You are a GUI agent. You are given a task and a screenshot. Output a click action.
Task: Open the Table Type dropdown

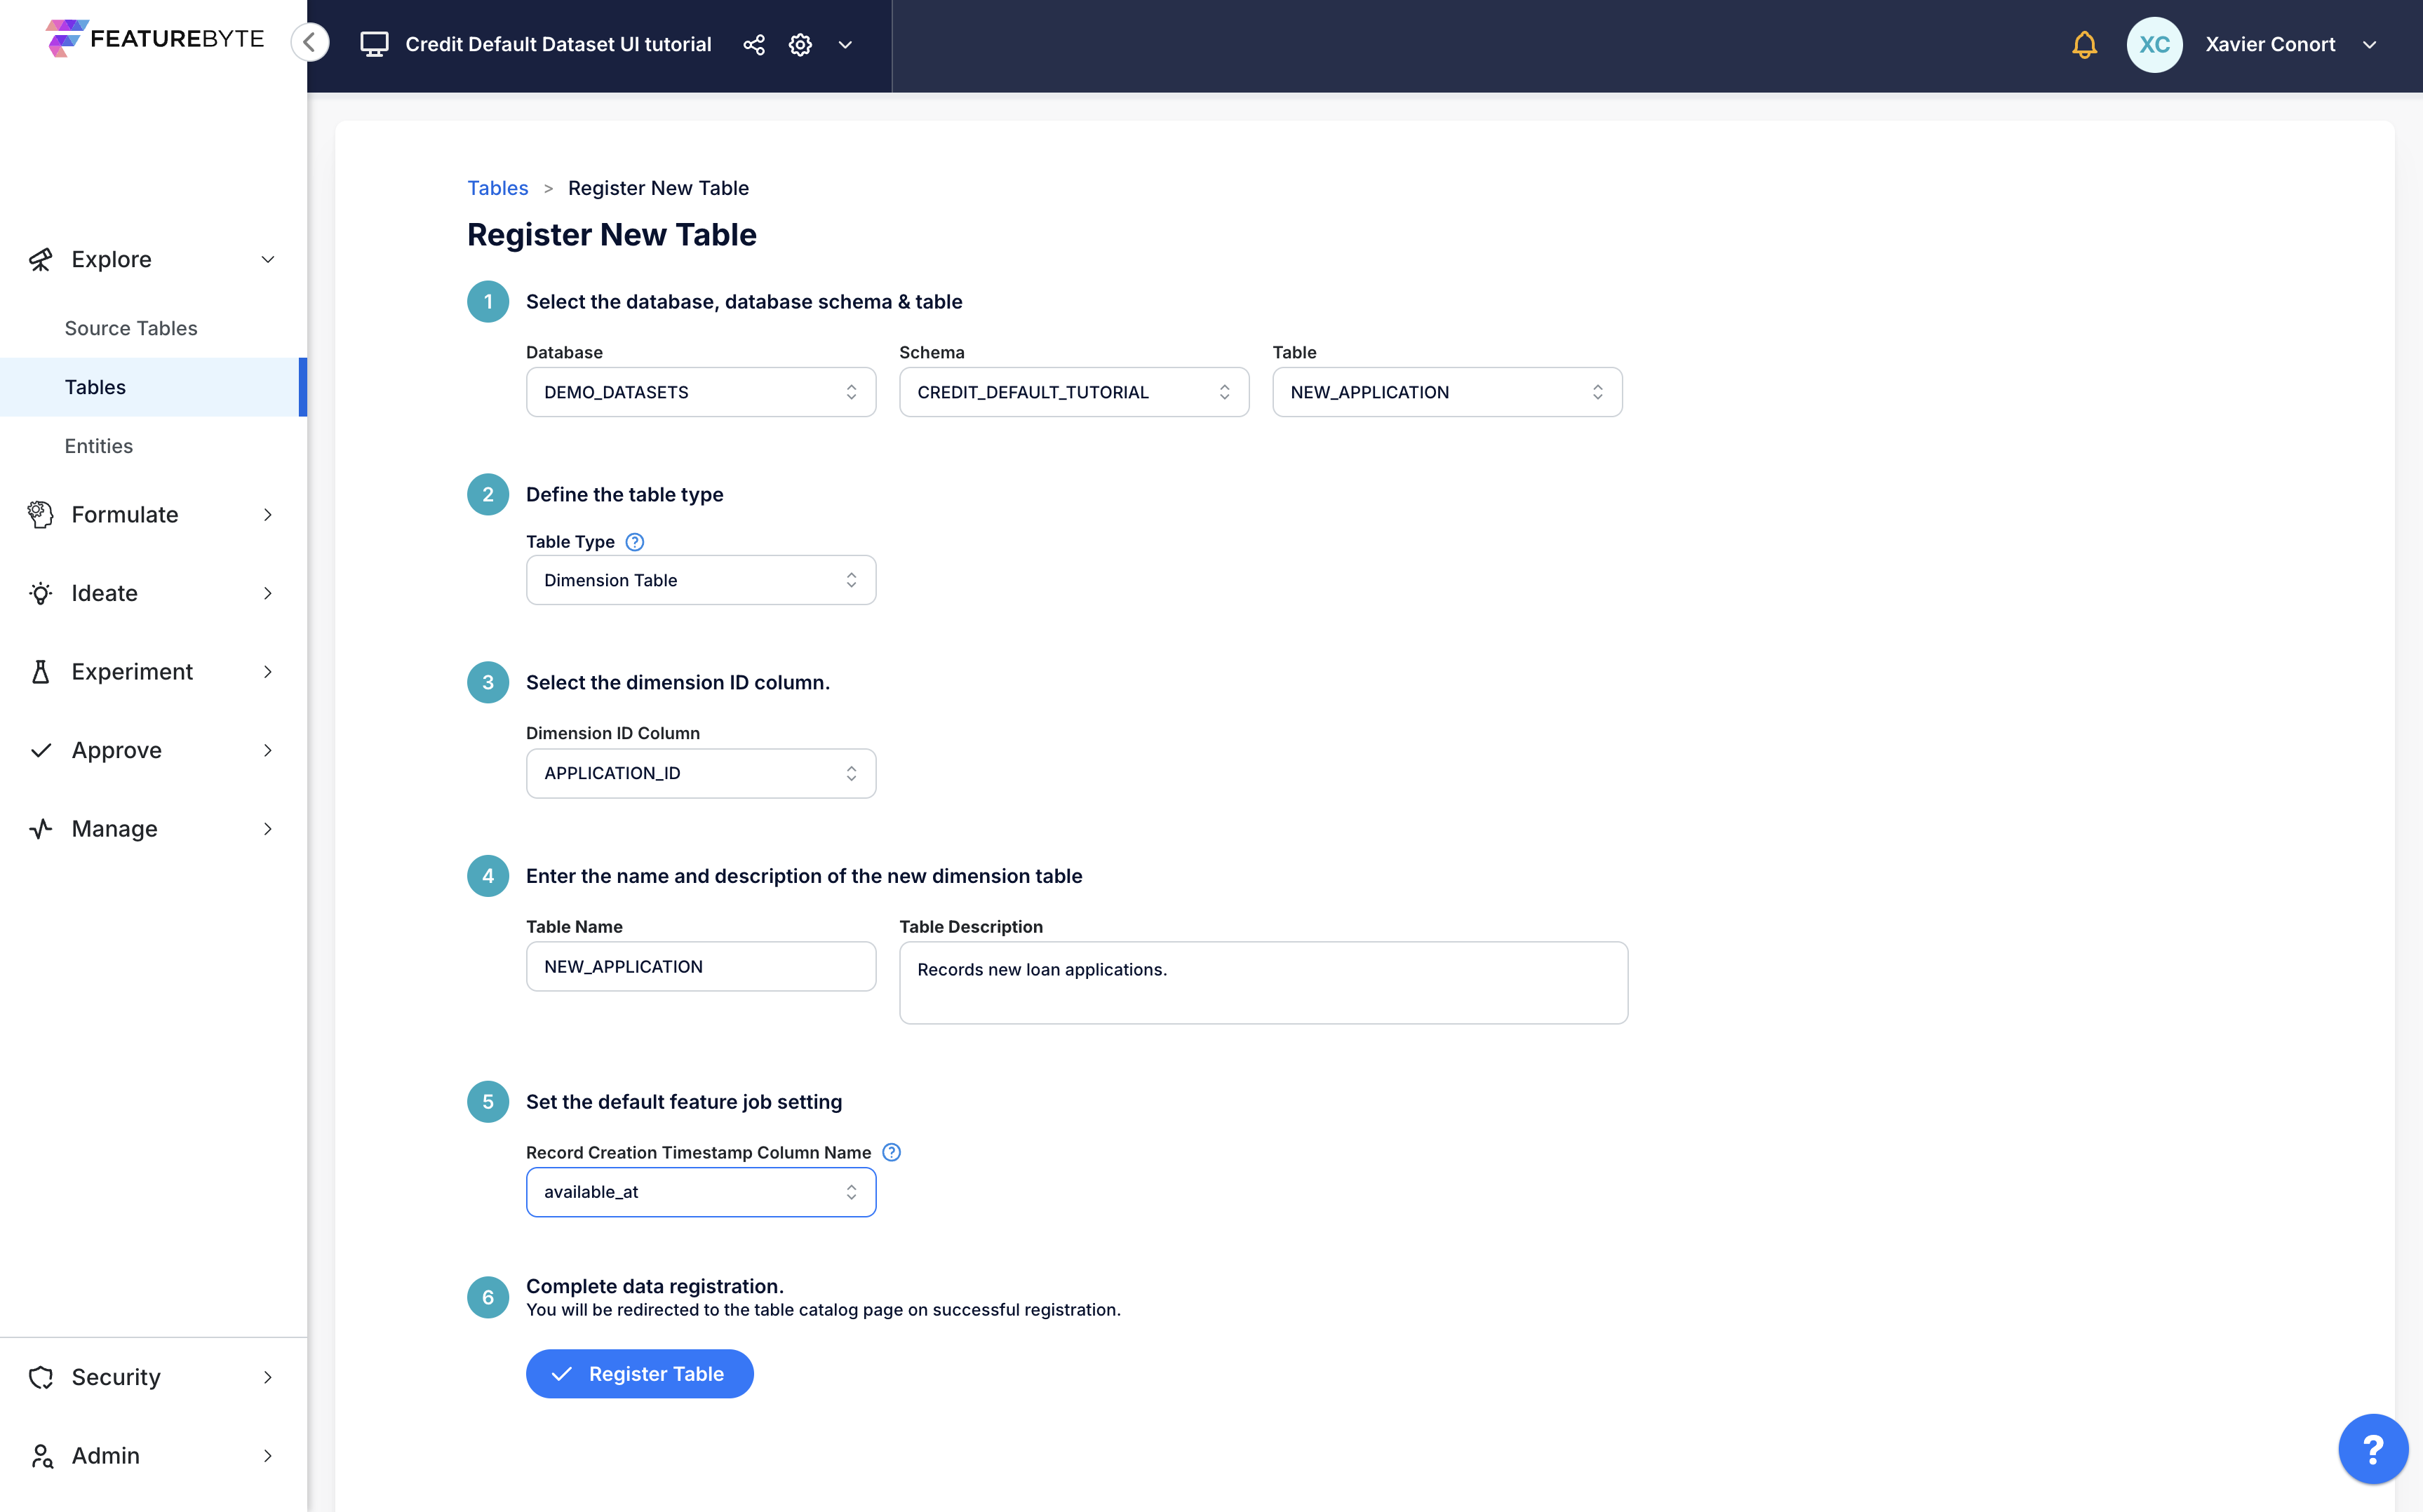700,580
